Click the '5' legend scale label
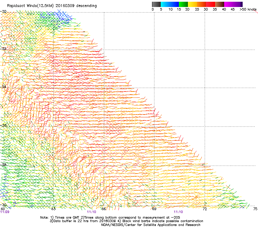 pos(161,9)
